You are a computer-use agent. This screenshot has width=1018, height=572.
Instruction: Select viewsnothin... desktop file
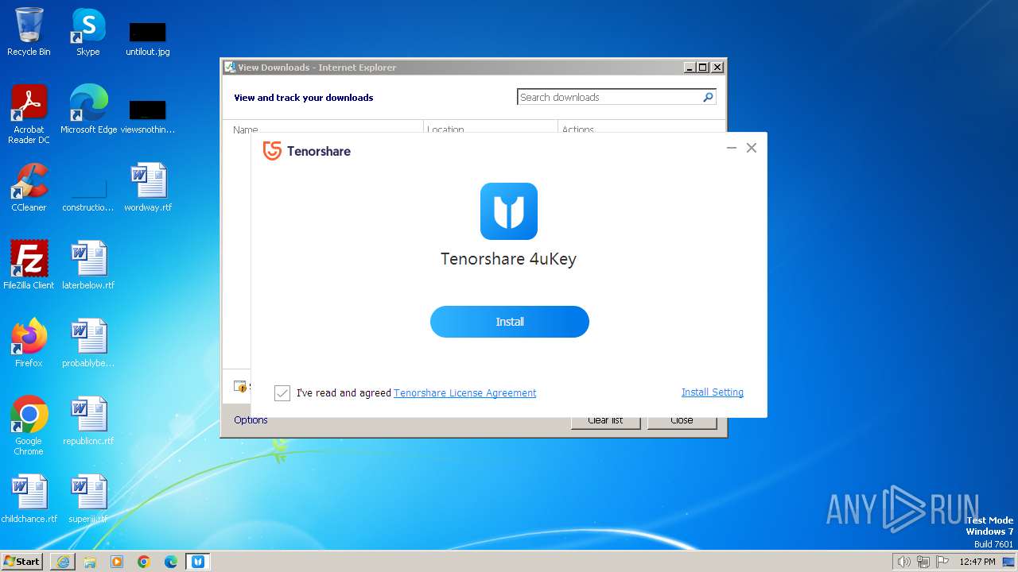[148, 117]
